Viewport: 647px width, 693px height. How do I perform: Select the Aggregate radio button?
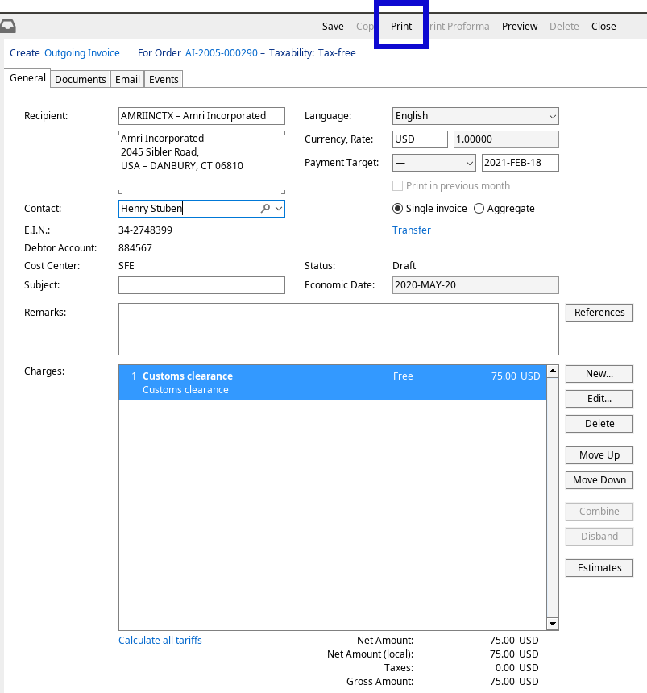click(x=479, y=208)
